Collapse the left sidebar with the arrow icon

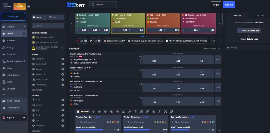28,6
